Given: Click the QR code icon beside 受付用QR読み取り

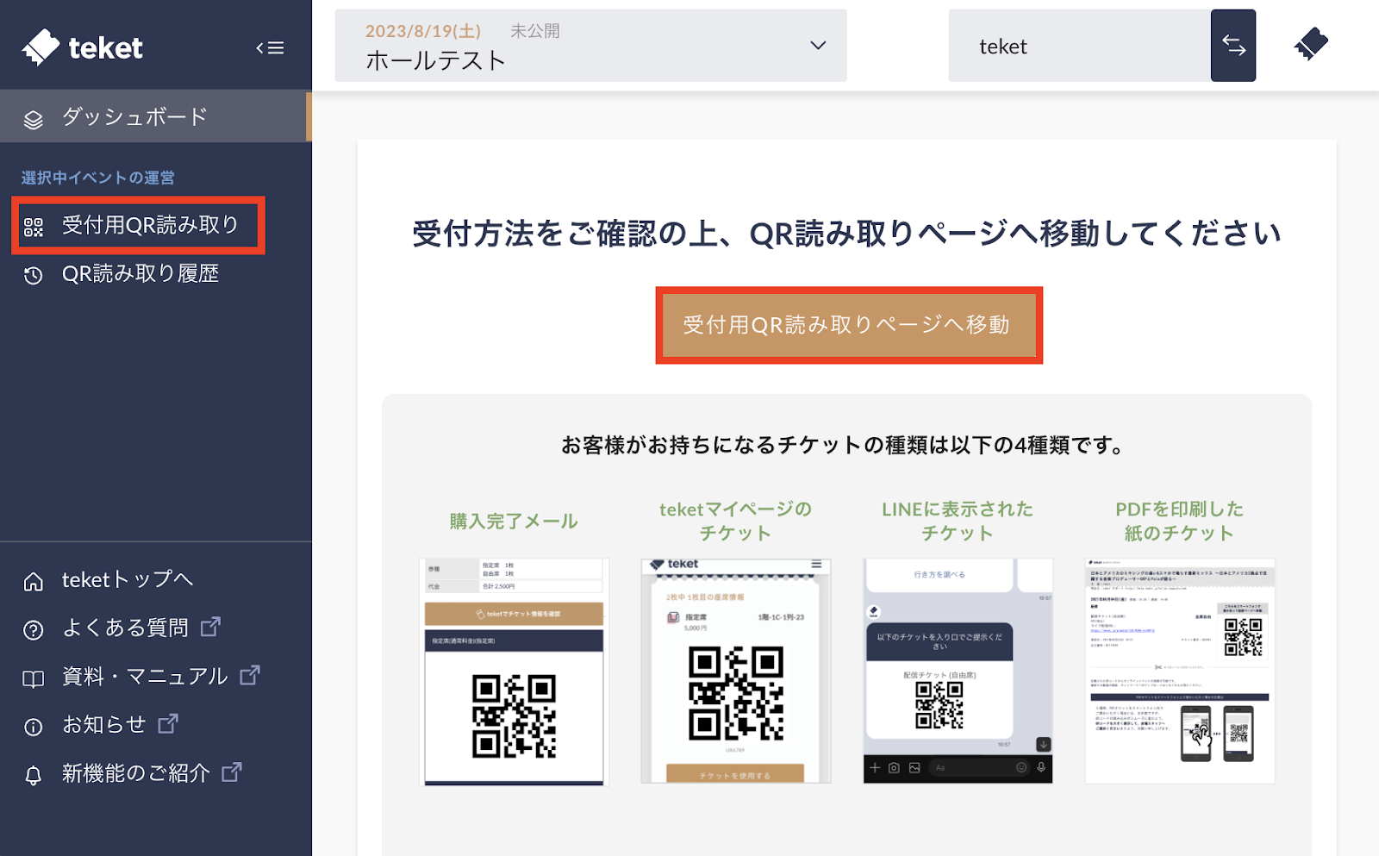Looking at the screenshot, I should 33,227.
